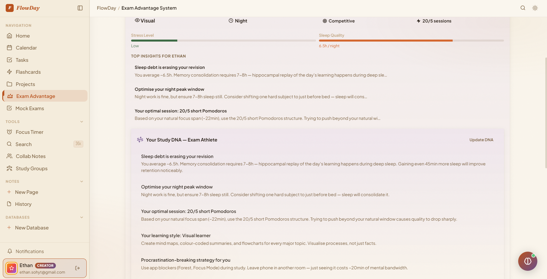The image size is (547, 279).
Task: Collapse the Tools section
Action: 82,122
